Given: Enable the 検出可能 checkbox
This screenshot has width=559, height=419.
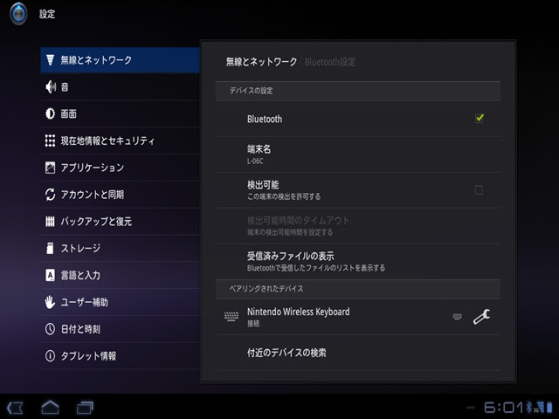Looking at the screenshot, I should [x=479, y=190].
